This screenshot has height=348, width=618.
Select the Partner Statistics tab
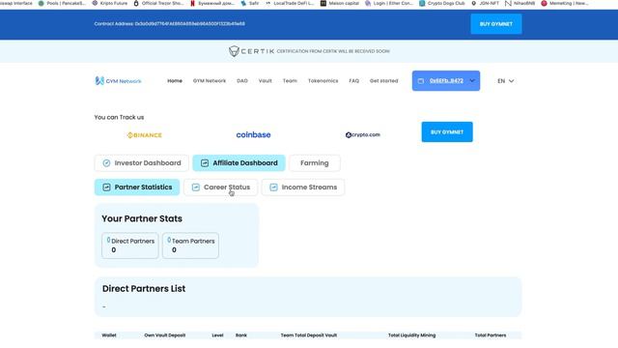[x=137, y=187]
